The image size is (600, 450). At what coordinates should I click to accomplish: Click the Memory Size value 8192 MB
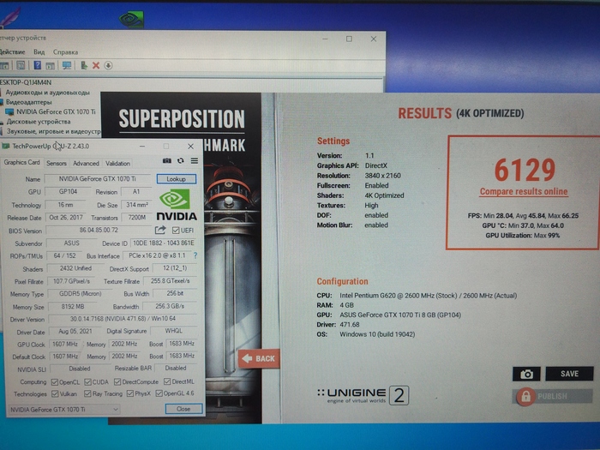point(73,307)
